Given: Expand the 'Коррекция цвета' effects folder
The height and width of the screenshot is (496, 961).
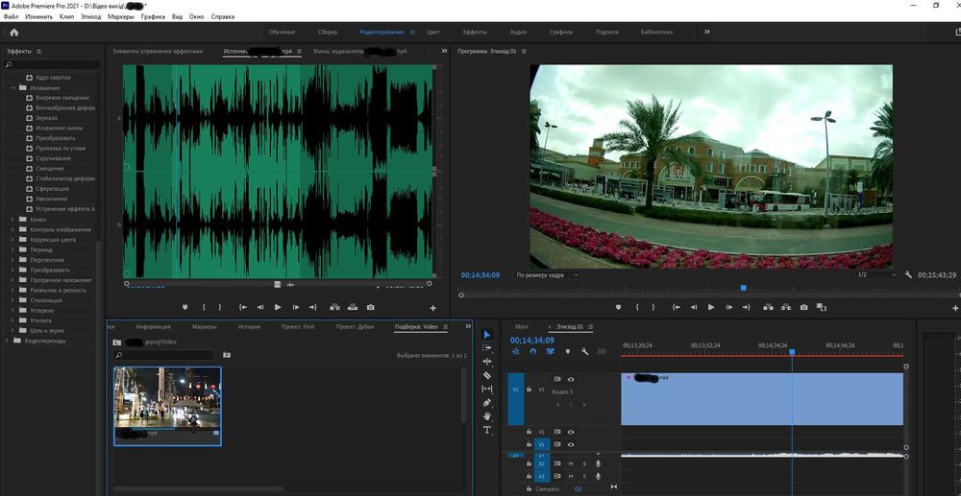Looking at the screenshot, I should (12, 240).
